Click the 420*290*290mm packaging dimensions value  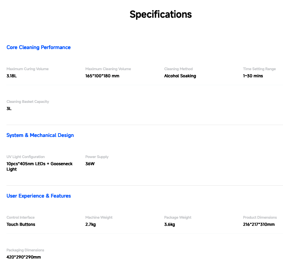(x=24, y=257)
